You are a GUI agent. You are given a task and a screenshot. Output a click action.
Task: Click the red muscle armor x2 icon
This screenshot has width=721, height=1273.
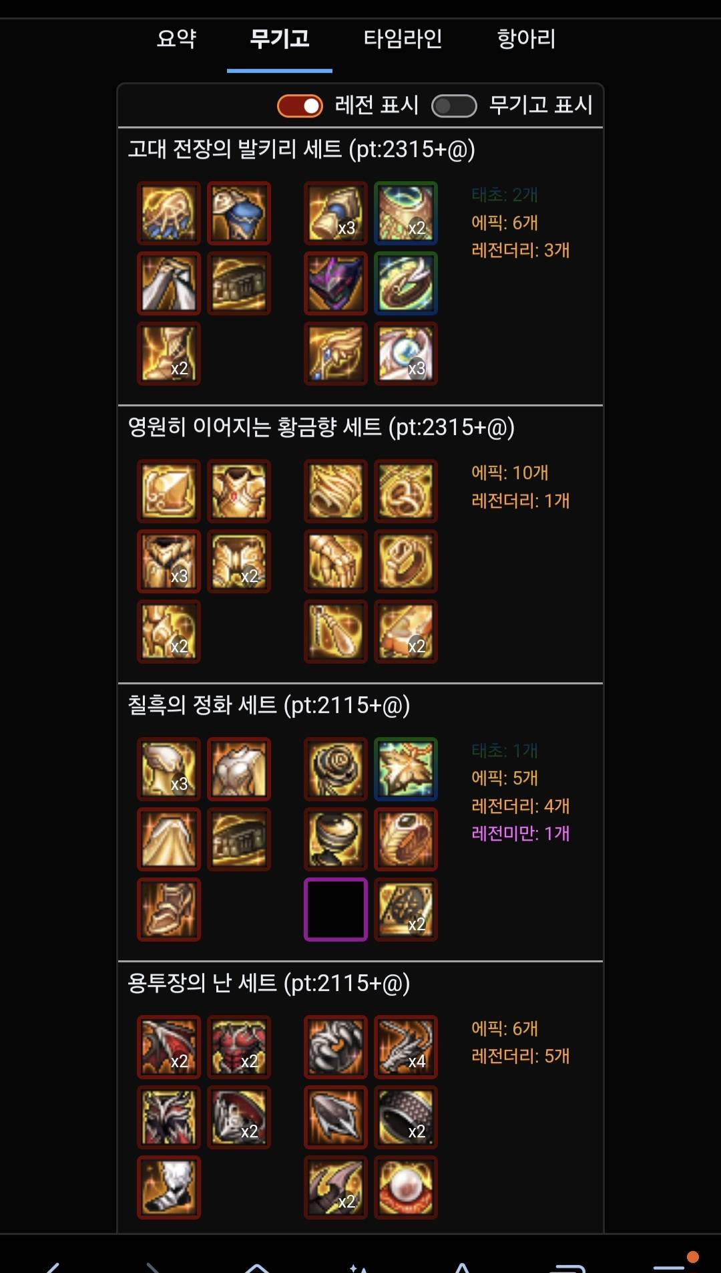pos(239,1047)
